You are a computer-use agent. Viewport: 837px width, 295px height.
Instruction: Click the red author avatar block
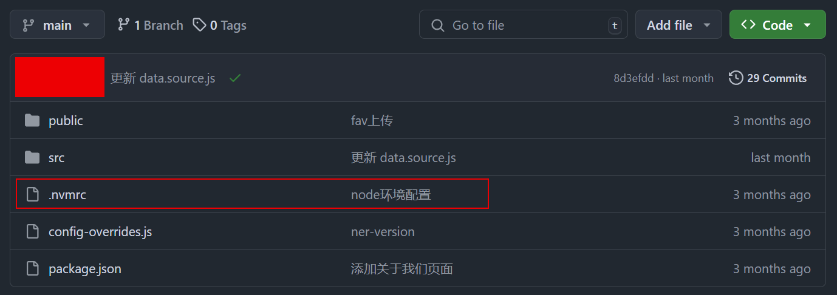click(x=60, y=77)
